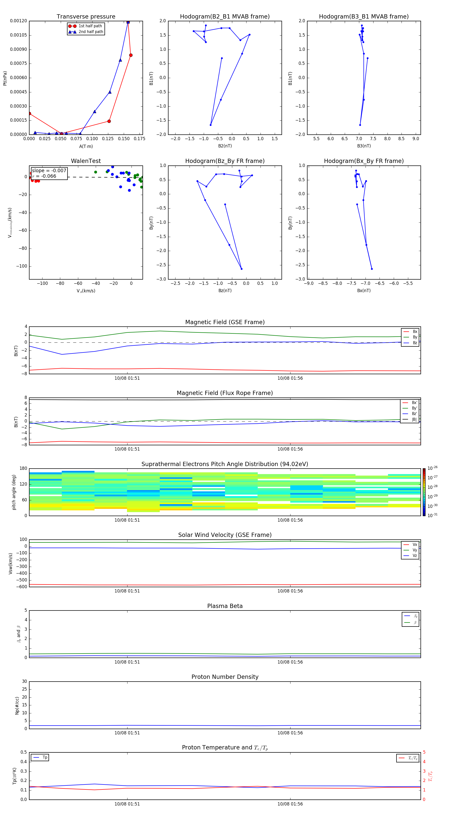The height and width of the screenshot is (826, 450).
Task: Click the 'WalenTest' plot title
Action: point(86,161)
